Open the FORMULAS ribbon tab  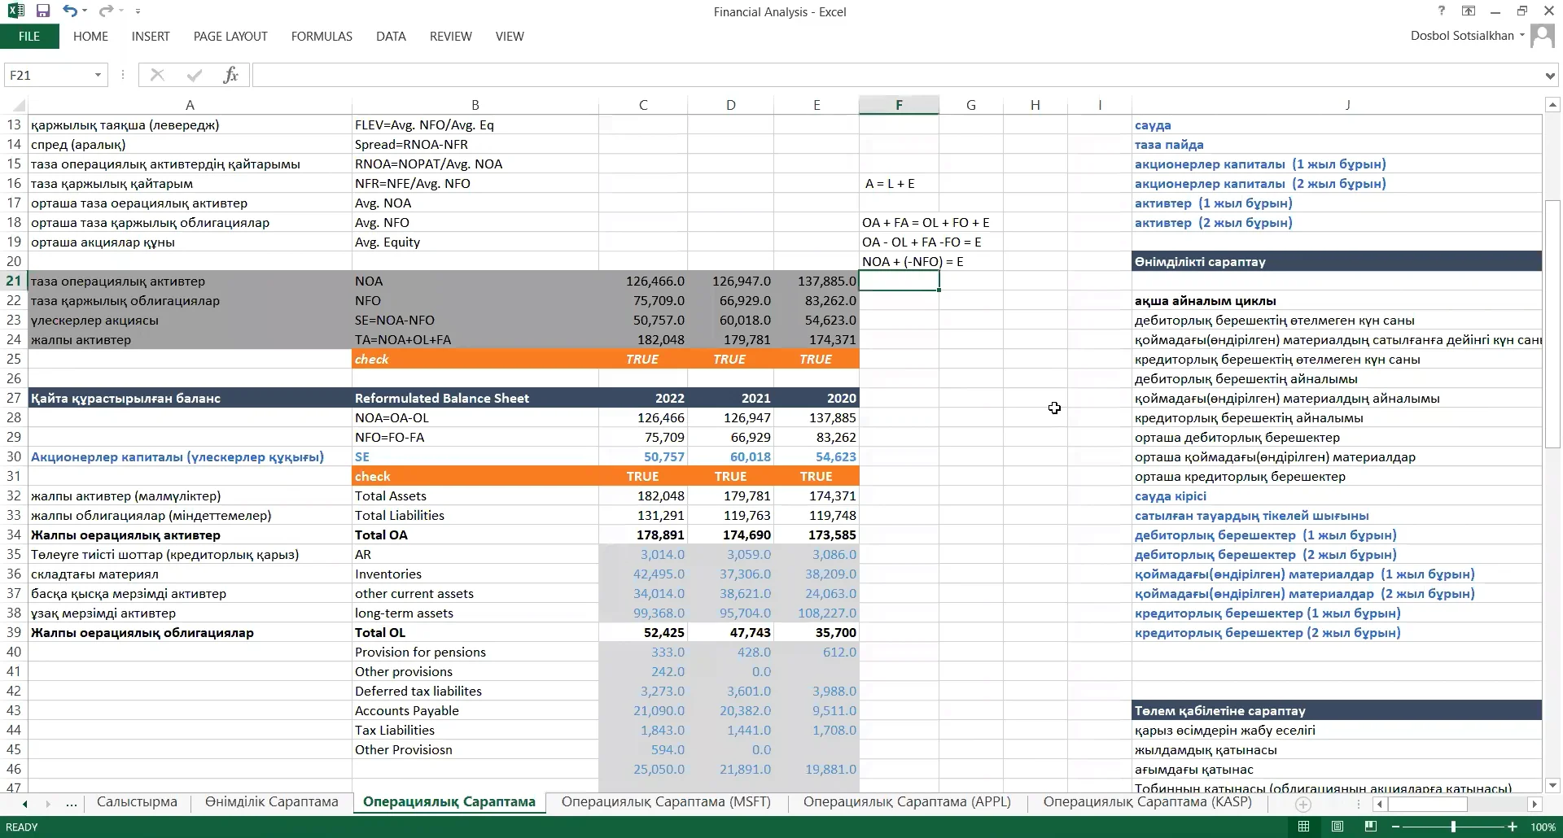(x=322, y=37)
